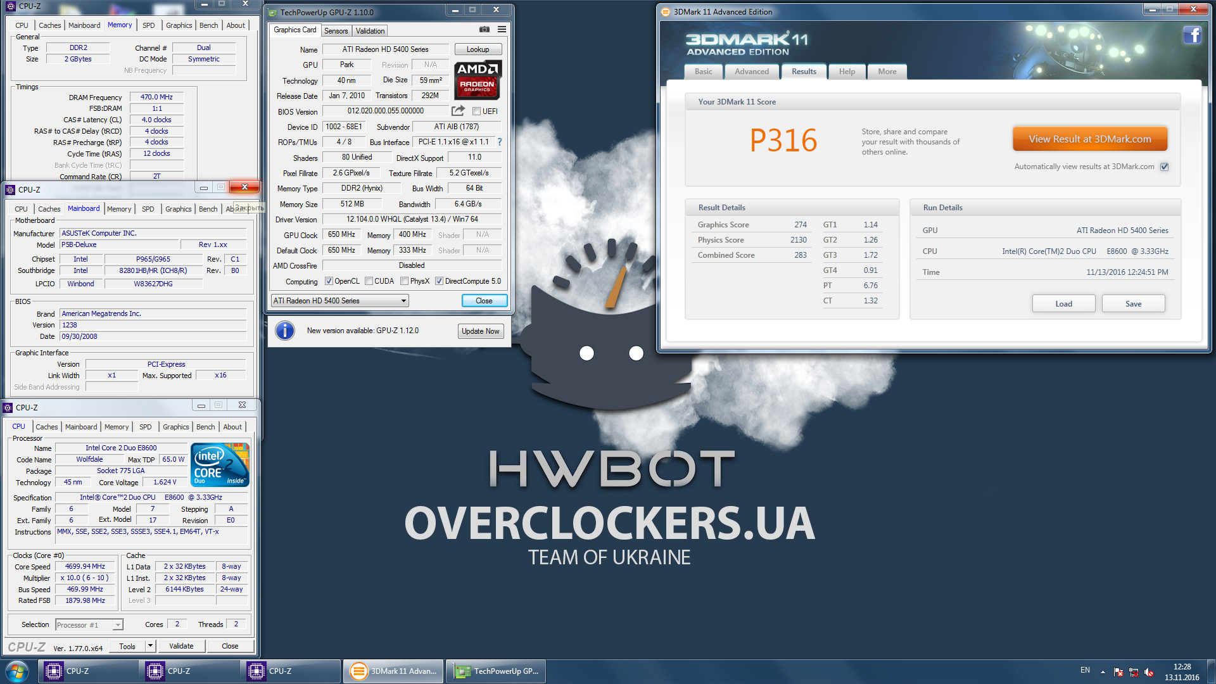Toggle the DirectCompute 5.0 checkbox
Viewport: 1216px width, 684px height.
[x=439, y=281]
